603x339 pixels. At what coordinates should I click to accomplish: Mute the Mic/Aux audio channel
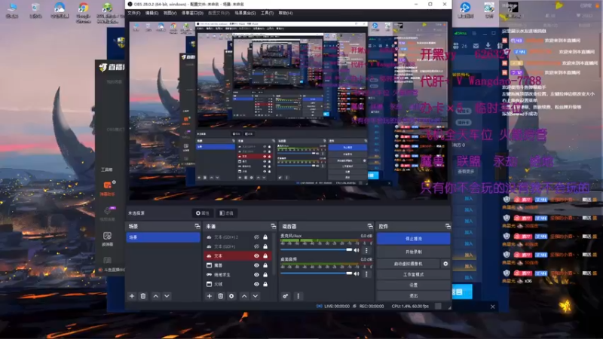357,250
